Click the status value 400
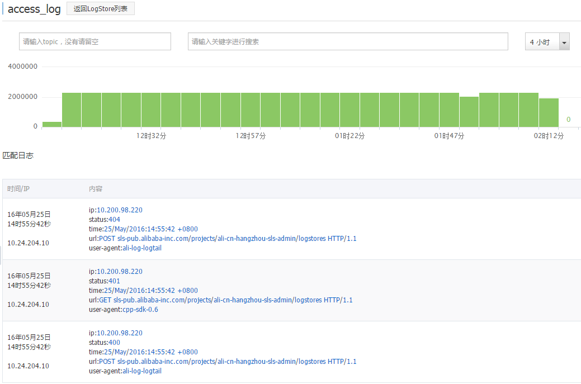Image resolution: width=581 pixels, height=384 pixels. 114,343
